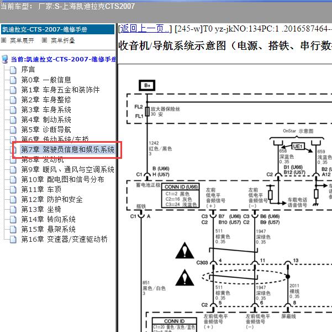Click the 菜单展开 list icon
This screenshot has height=332, width=332.
click(4, 40)
